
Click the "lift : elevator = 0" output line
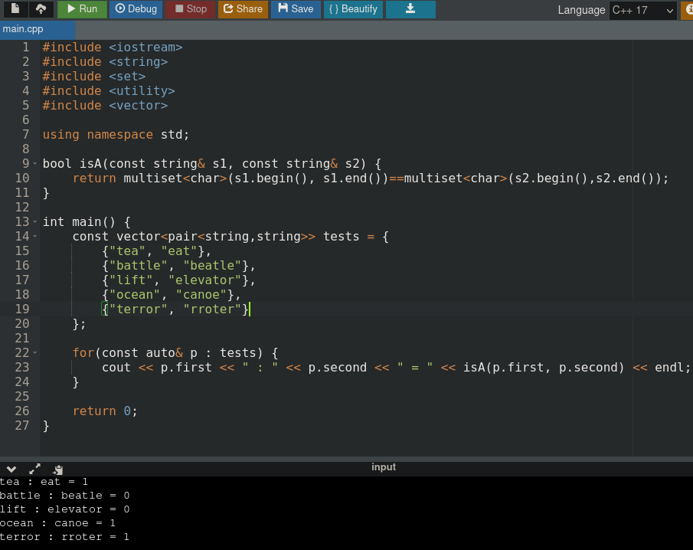point(64,509)
